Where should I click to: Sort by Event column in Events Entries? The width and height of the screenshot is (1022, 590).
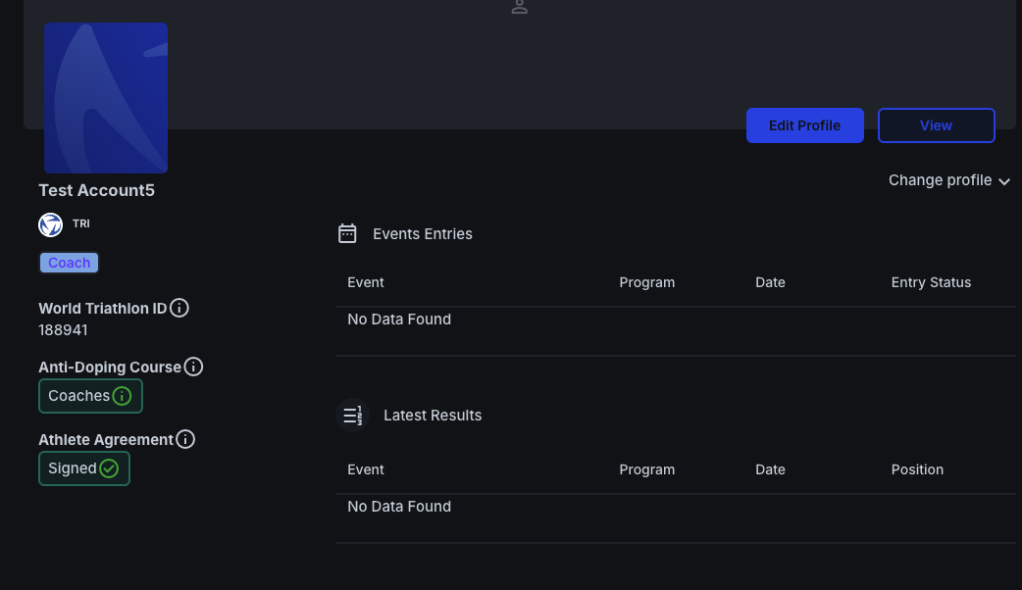click(x=366, y=282)
